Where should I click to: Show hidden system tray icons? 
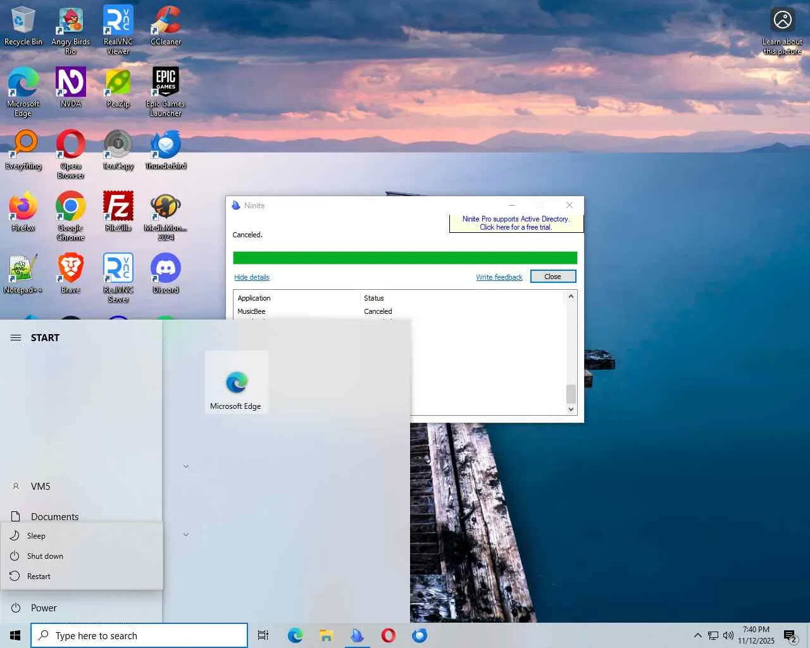(697, 635)
